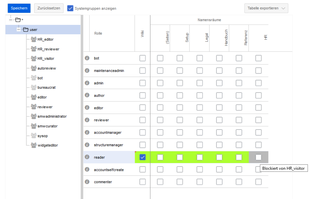
Task: Click the widgeteditor group icon
Action: 34,145
